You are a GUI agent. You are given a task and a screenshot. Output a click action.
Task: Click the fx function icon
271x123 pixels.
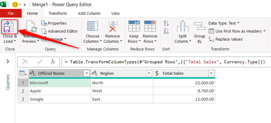click(53, 62)
